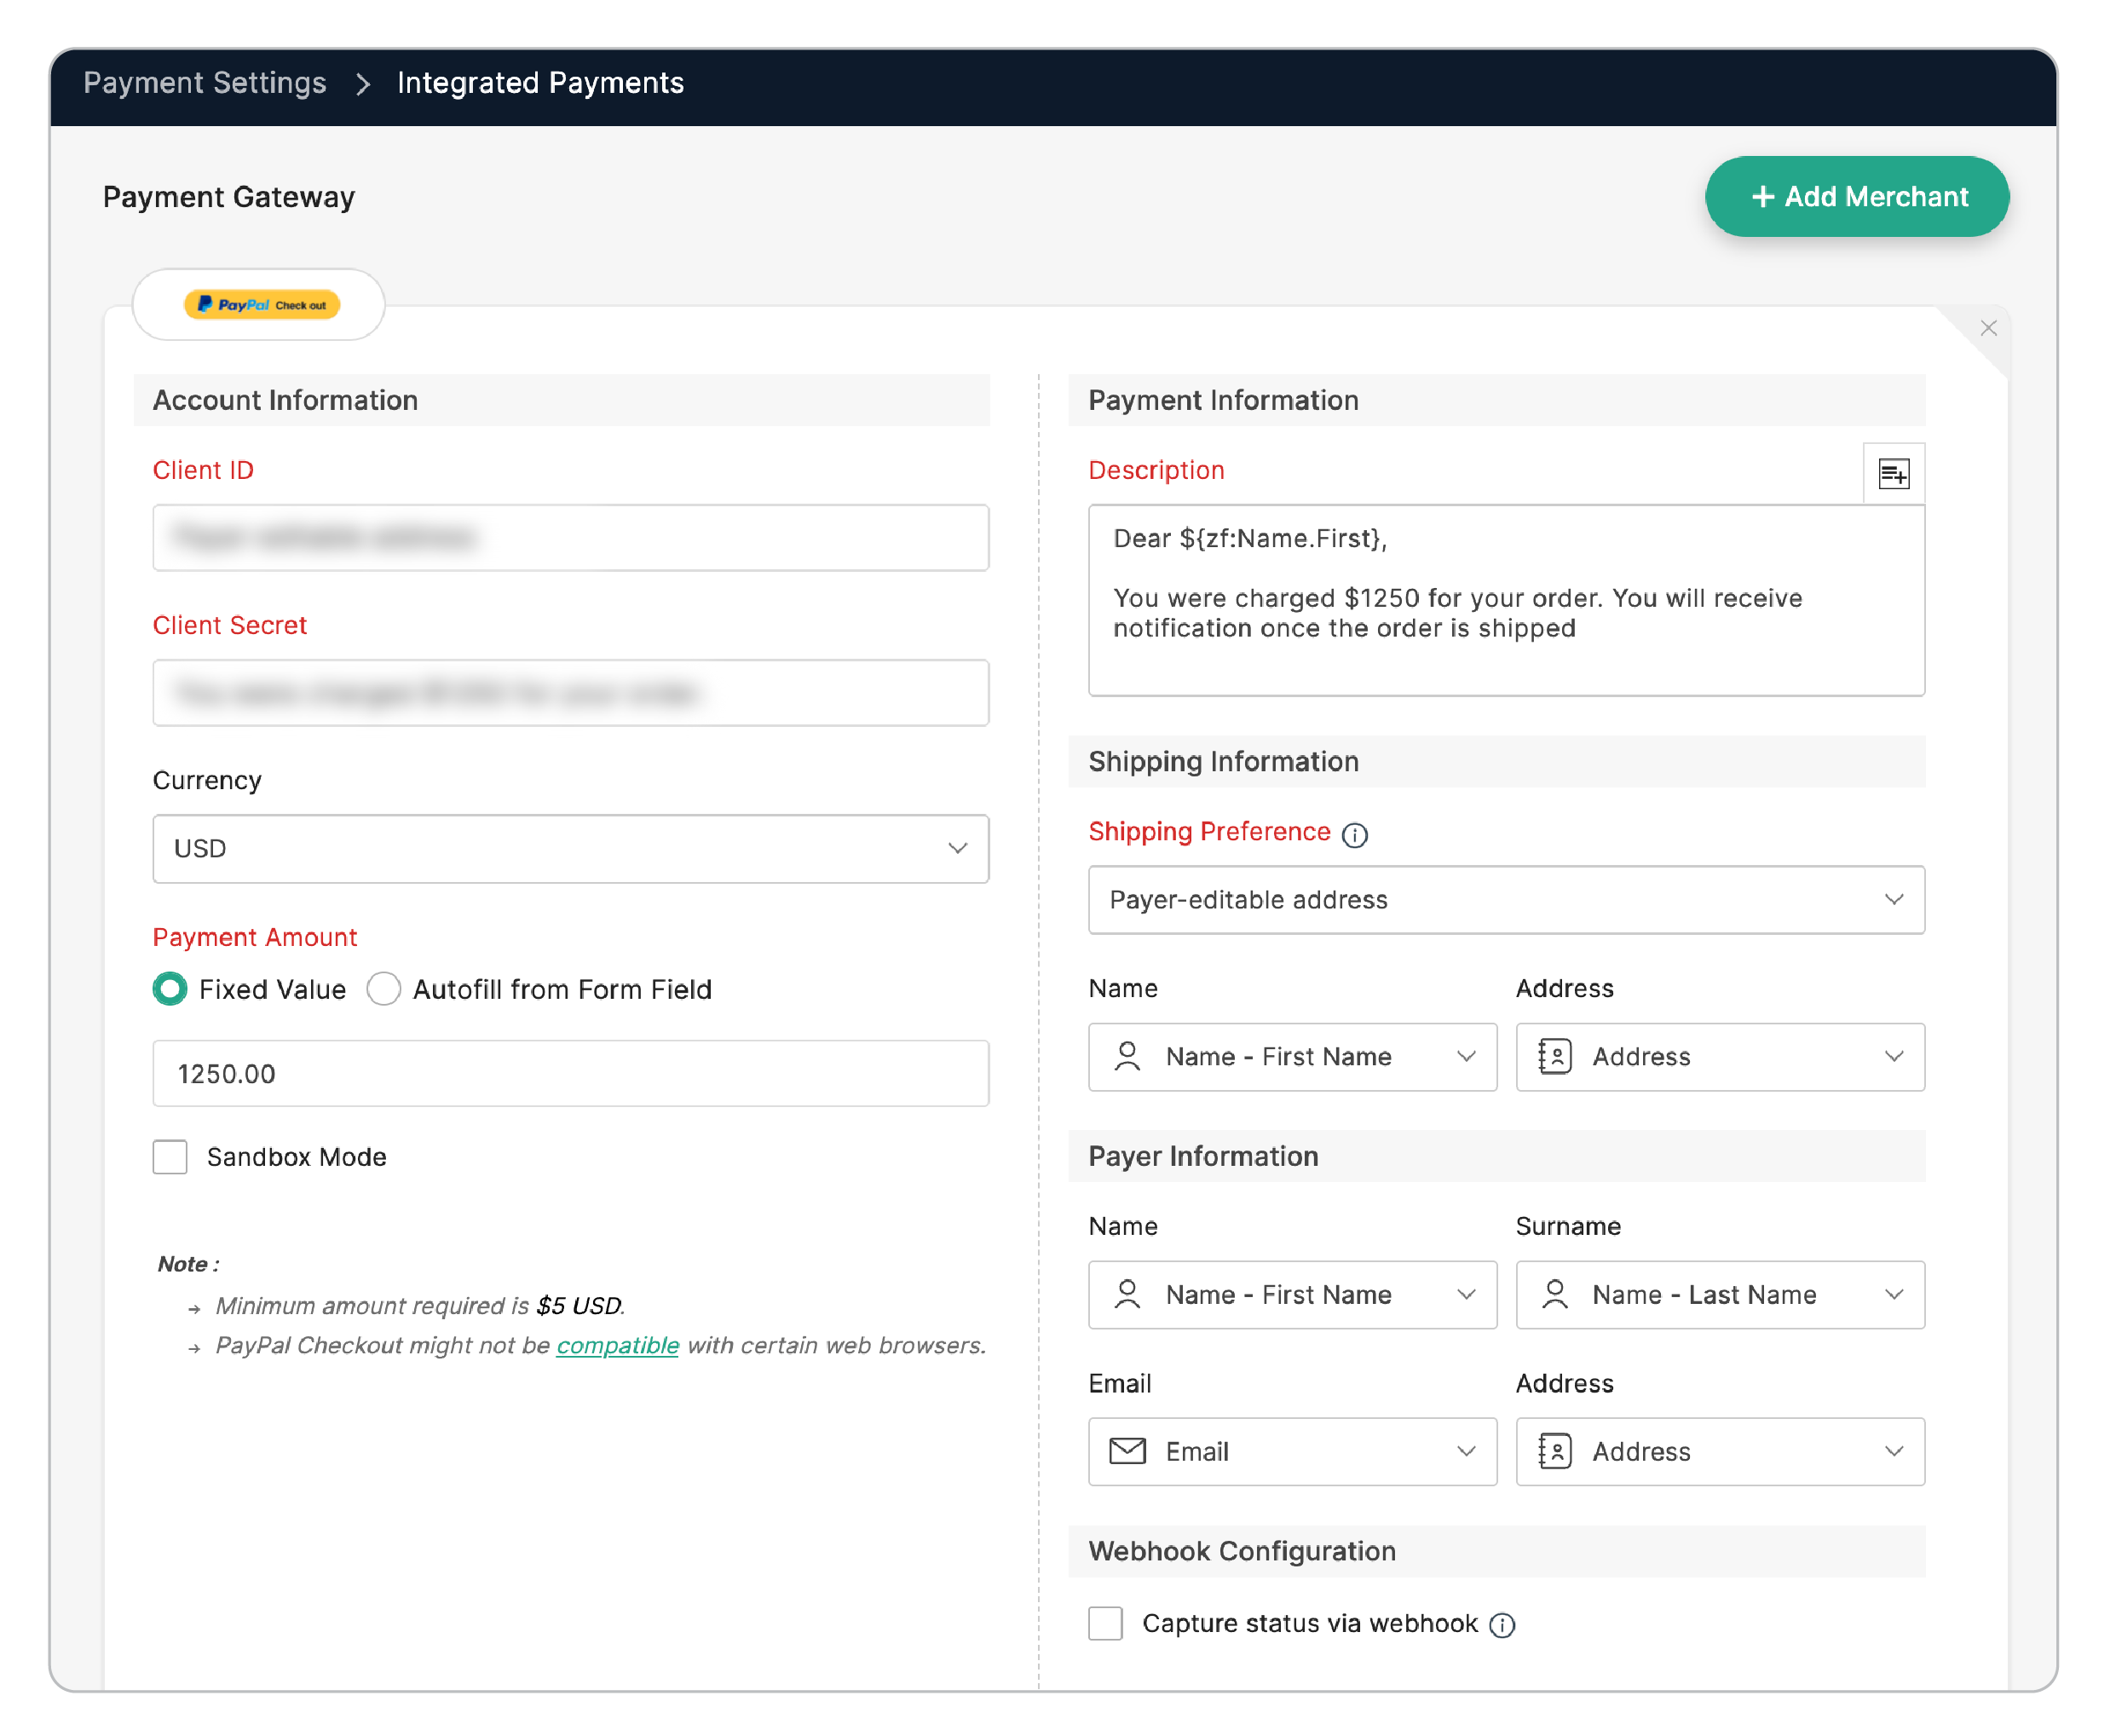Click the Client Secret input field
The image size is (2116, 1736).
[x=571, y=693]
